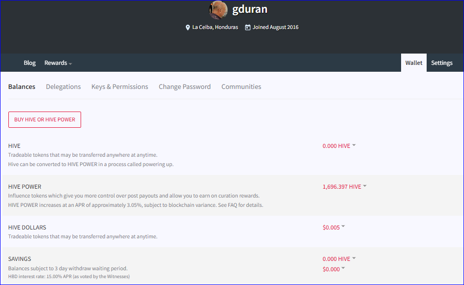Select the Balances sub-tab
This screenshot has width=464, height=285.
click(x=22, y=86)
